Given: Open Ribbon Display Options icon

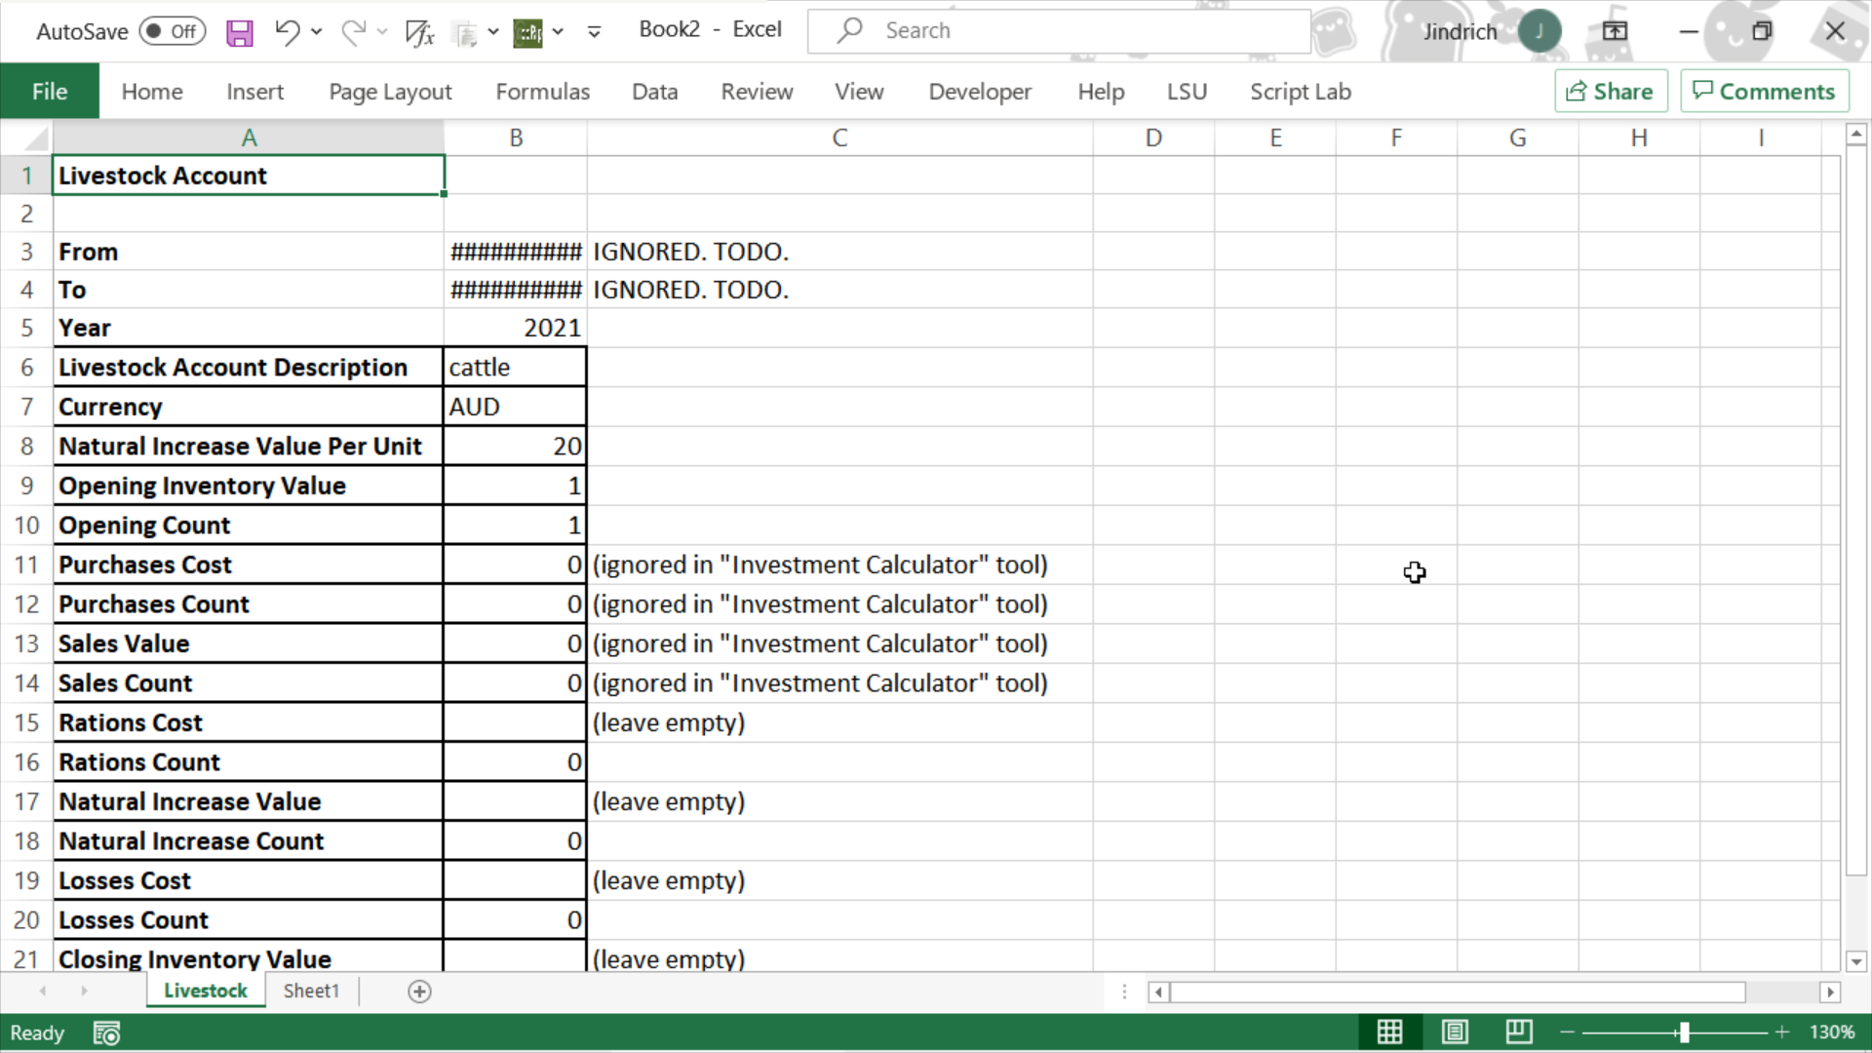Looking at the screenshot, I should [1615, 31].
